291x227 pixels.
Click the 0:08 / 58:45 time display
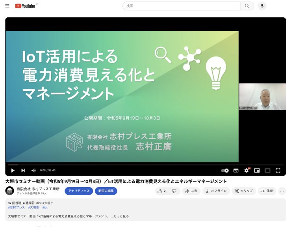48,171
